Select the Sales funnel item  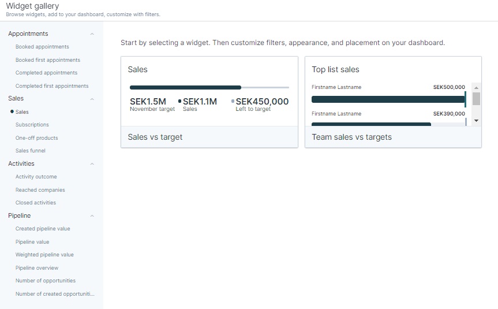pyautogui.click(x=31, y=151)
